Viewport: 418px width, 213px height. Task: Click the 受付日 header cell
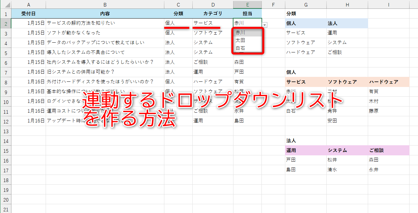(29, 14)
